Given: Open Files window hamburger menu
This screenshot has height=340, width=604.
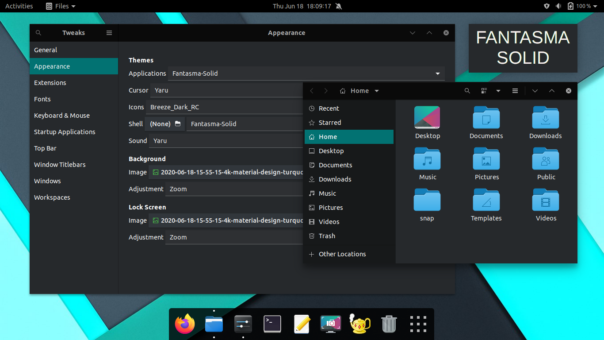Looking at the screenshot, I should click(x=515, y=91).
